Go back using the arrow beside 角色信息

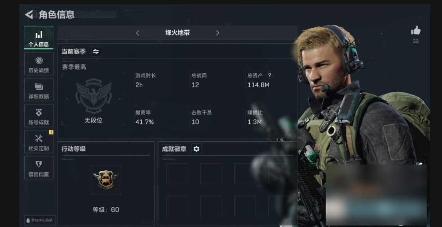[29, 14]
